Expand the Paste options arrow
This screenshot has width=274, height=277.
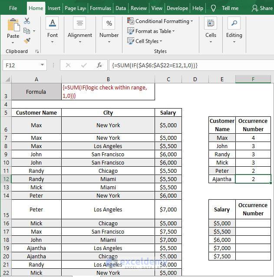tap(13, 43)
